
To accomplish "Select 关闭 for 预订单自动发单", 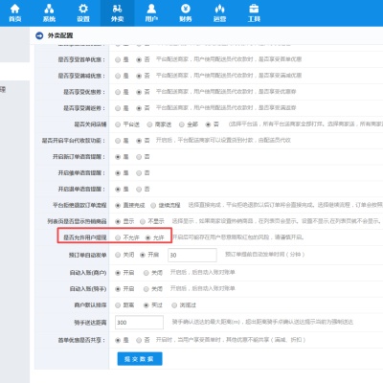I will pyautogui.click(x=118, y=255).
